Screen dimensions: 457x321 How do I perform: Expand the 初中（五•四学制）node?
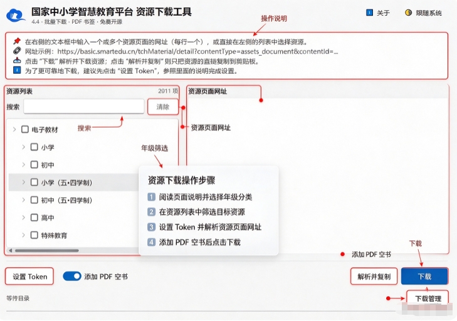pos(24,200)
